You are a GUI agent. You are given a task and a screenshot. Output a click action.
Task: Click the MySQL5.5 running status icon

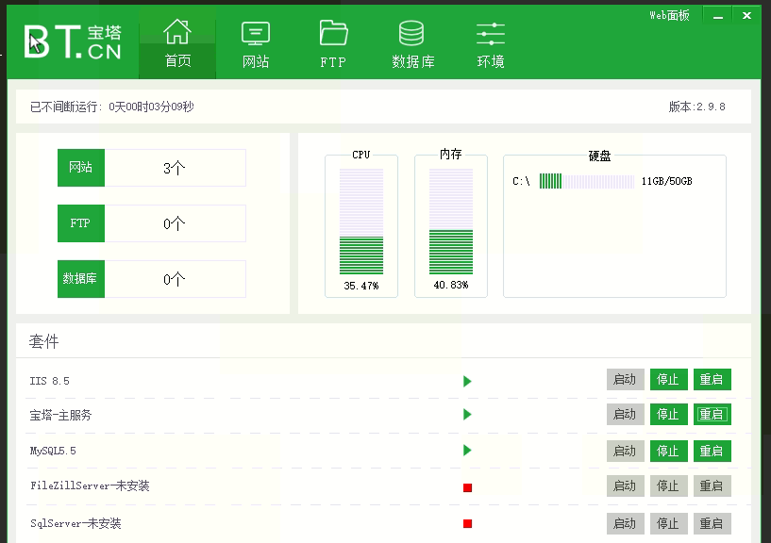pyautogui.click(x=467, y=451)
